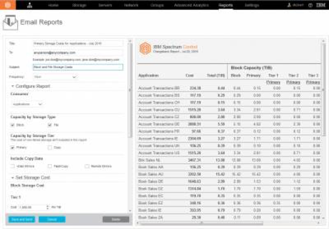Open the admin user menu

click(x=295, y=5)
